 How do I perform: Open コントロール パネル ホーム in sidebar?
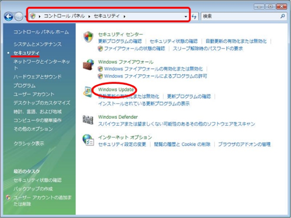click(41, 32)
